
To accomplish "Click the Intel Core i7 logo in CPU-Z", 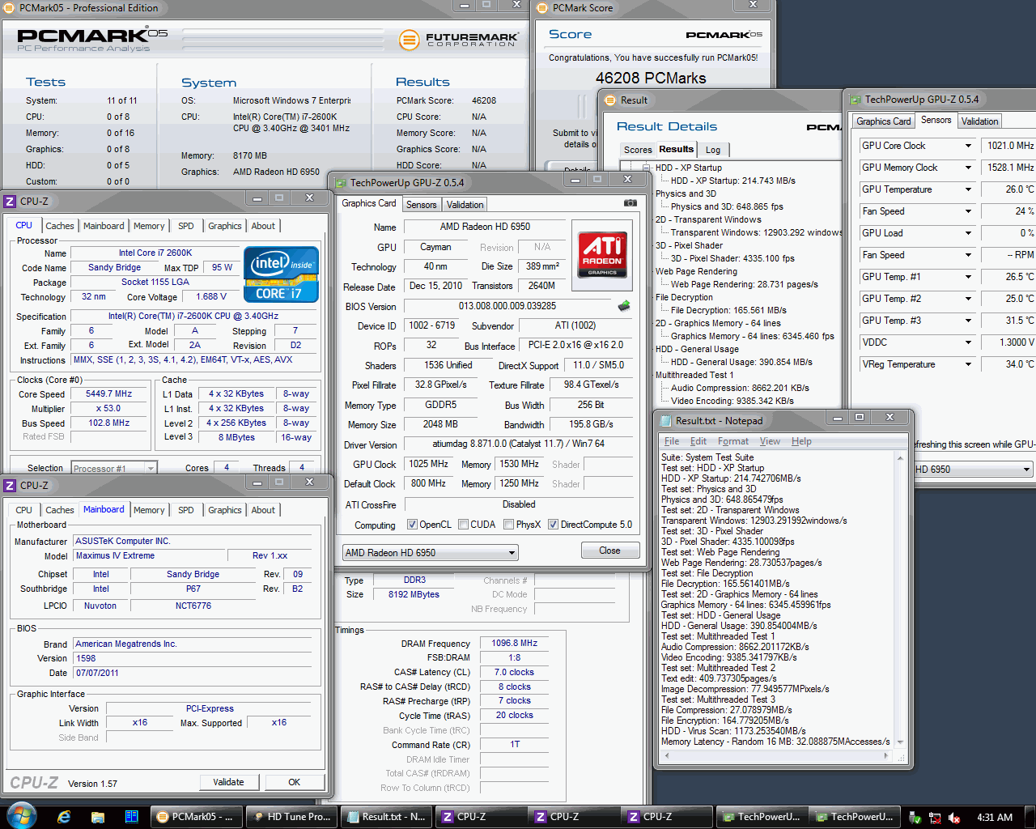I will point(281,274).
